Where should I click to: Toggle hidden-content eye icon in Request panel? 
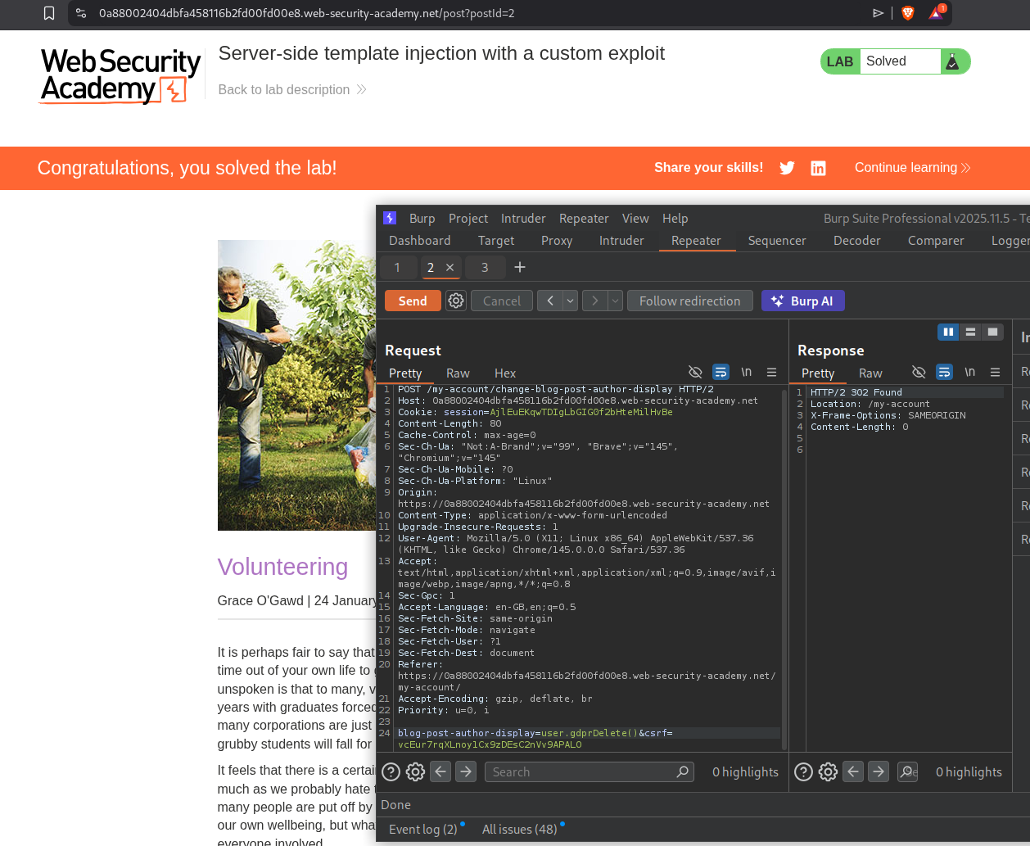[x=695, y=373]
